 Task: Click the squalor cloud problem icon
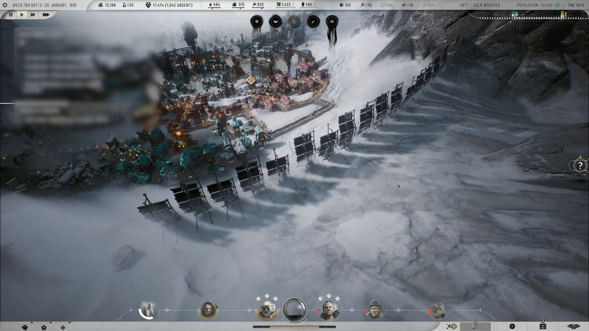click(x=332, y=22)
